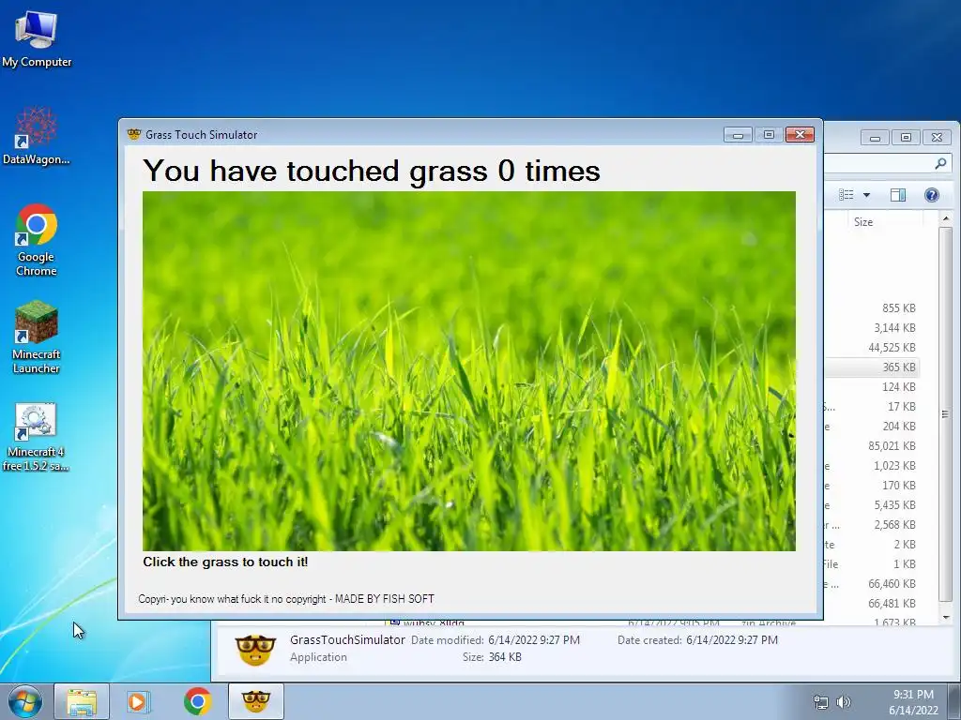Click the GrassTouchSimulator details pane icon
The height and width of the screenshot is (720, 961).
pos(255,650)
